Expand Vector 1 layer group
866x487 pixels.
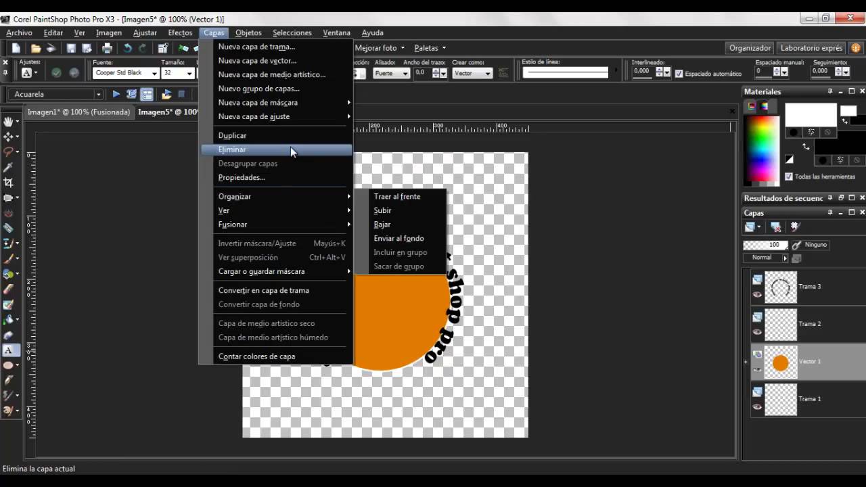pos(746,362)
